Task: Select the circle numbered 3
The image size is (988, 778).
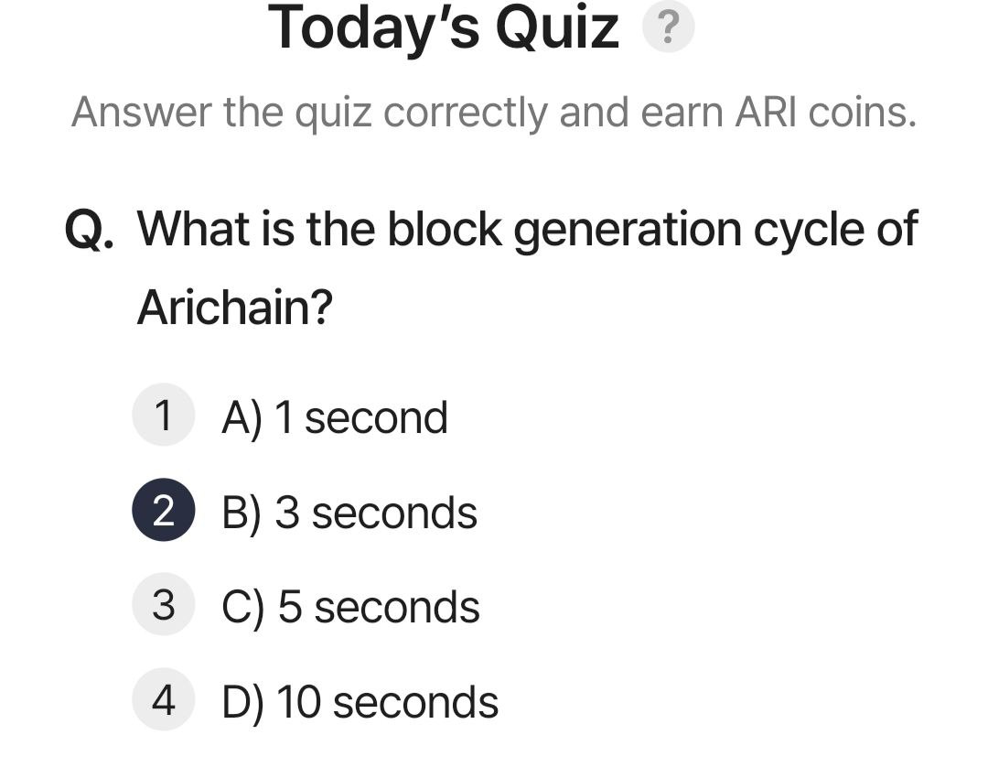Action: 163,605
